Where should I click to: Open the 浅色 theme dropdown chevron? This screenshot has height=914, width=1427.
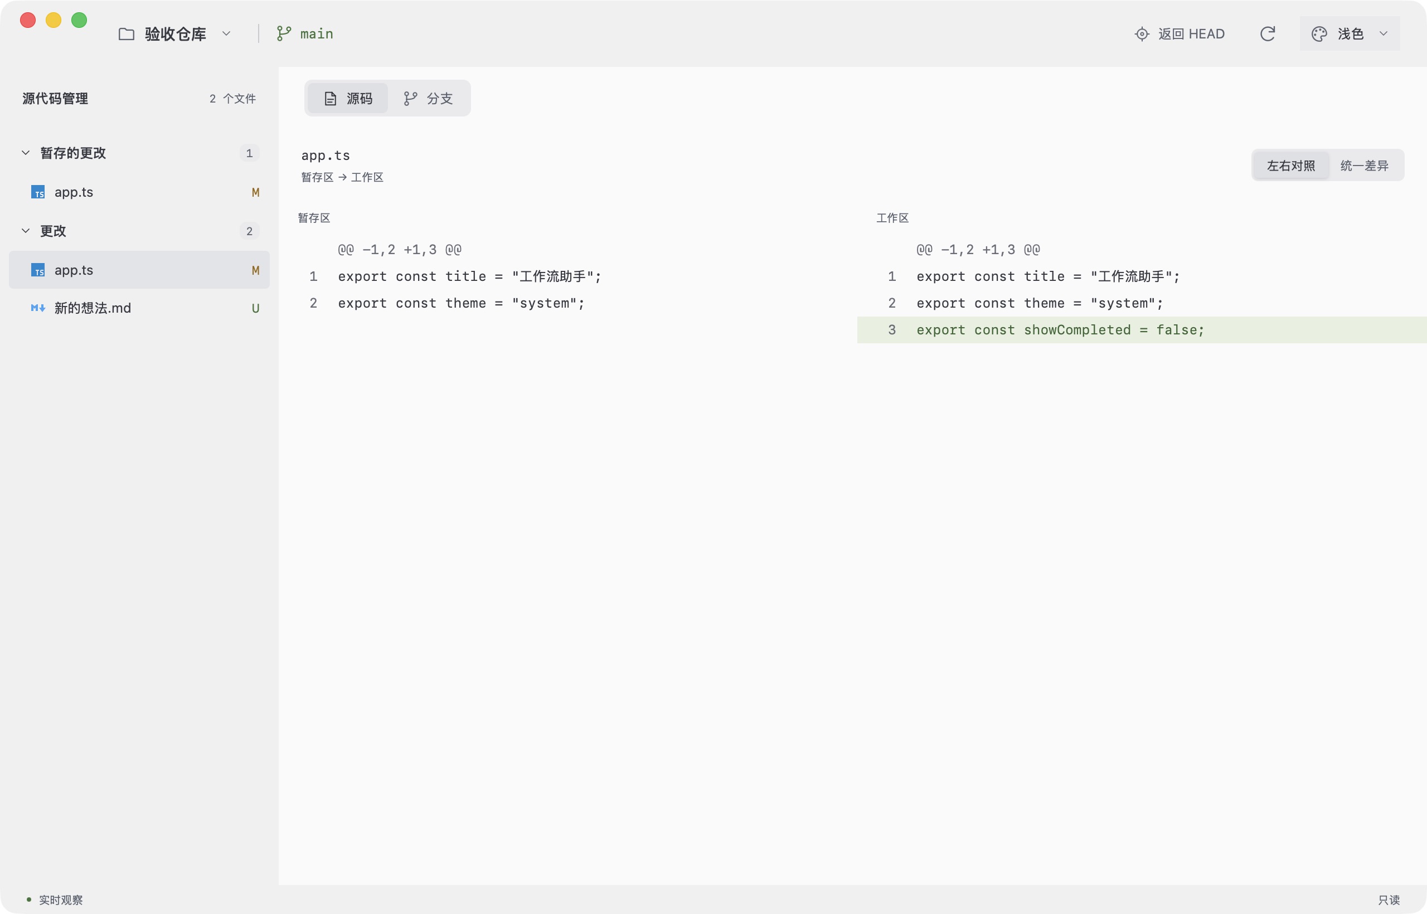[1383, 34]
